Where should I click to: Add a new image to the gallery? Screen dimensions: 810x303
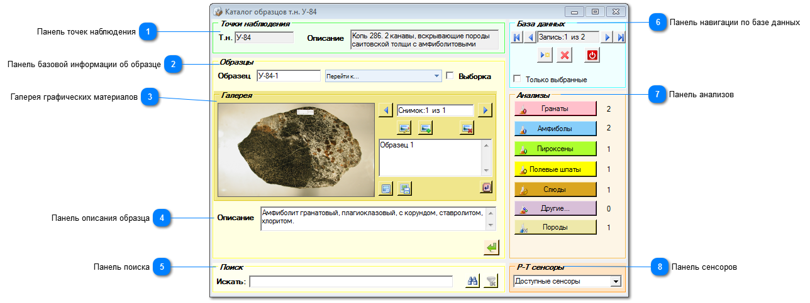[x=426, y=128]
